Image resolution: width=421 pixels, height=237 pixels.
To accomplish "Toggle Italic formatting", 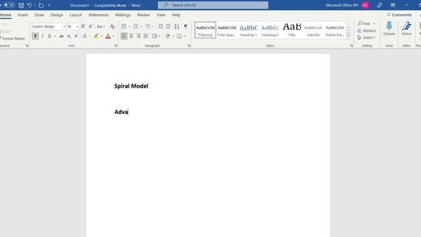I will pyautogui.click(x=42, y=36).
